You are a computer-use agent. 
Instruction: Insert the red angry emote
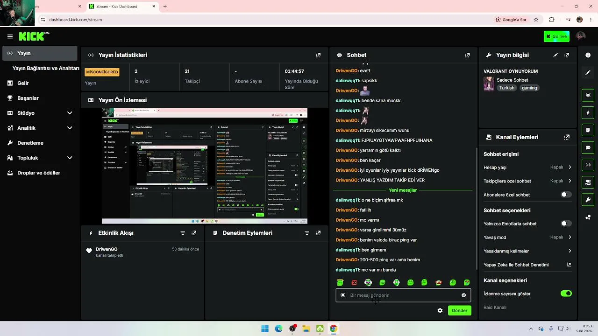point(354,282)
